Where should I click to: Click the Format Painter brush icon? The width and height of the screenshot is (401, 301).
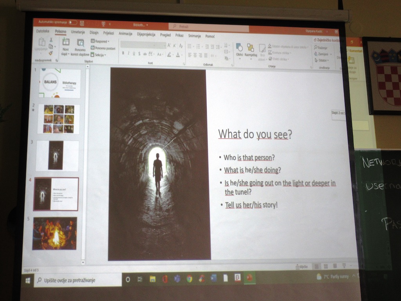click(x=51, y=53)
